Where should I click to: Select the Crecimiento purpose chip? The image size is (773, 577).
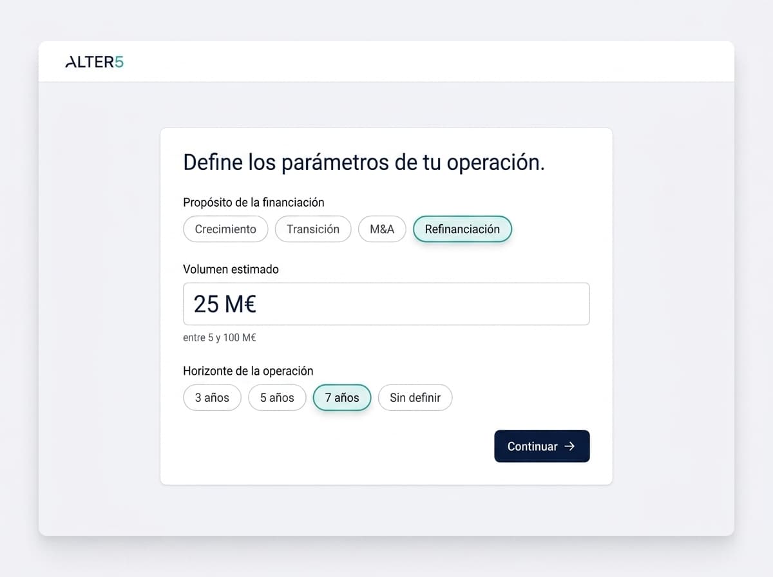point(225,229)
